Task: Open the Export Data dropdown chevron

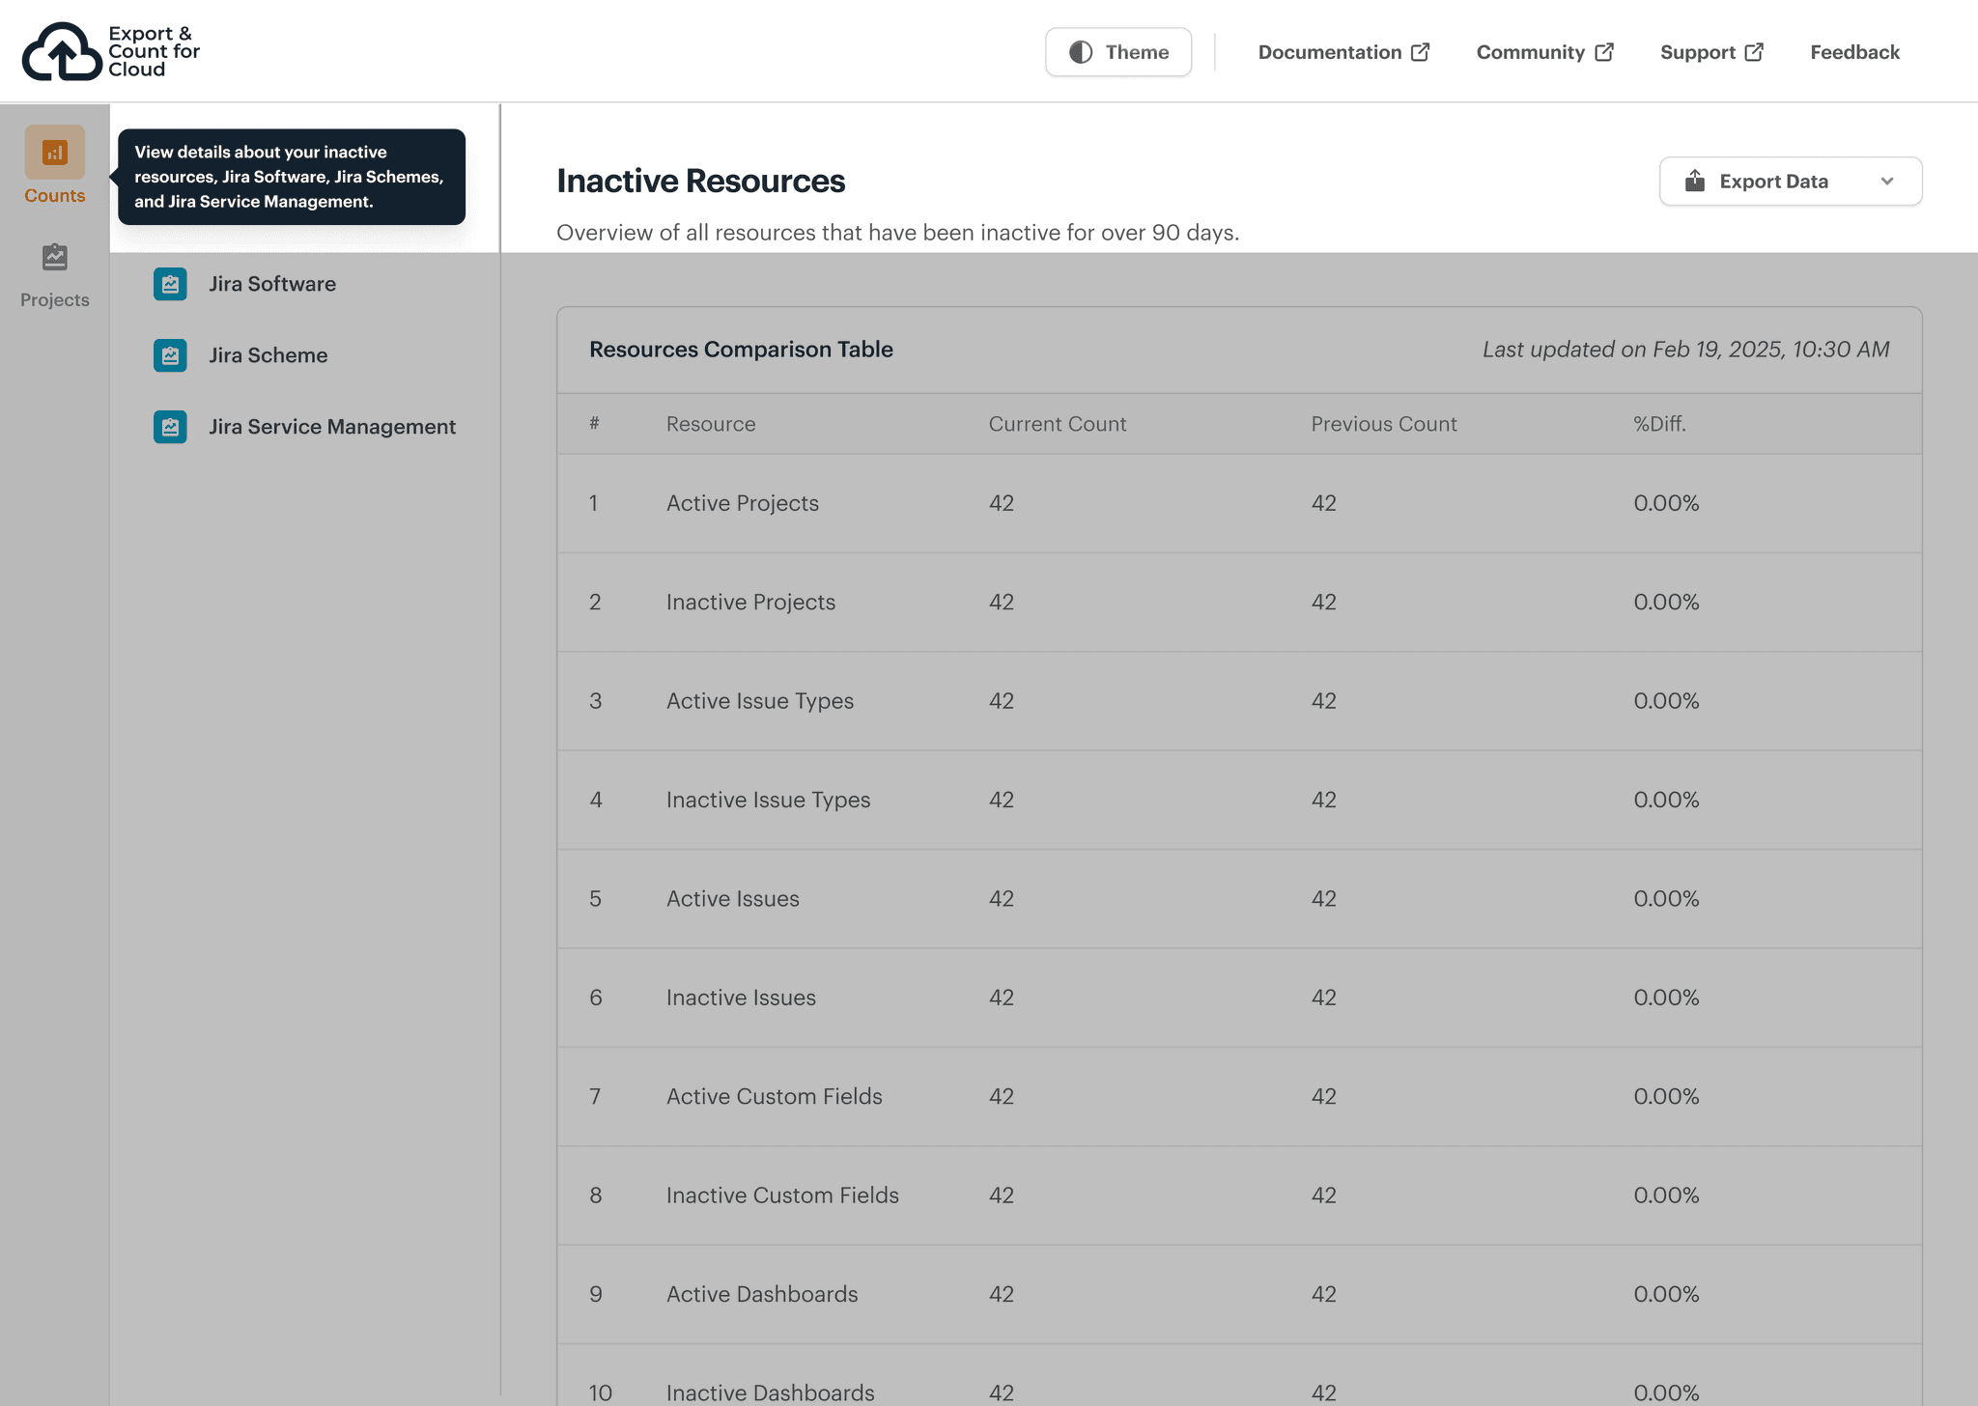Action: (x=1888, y=181)
